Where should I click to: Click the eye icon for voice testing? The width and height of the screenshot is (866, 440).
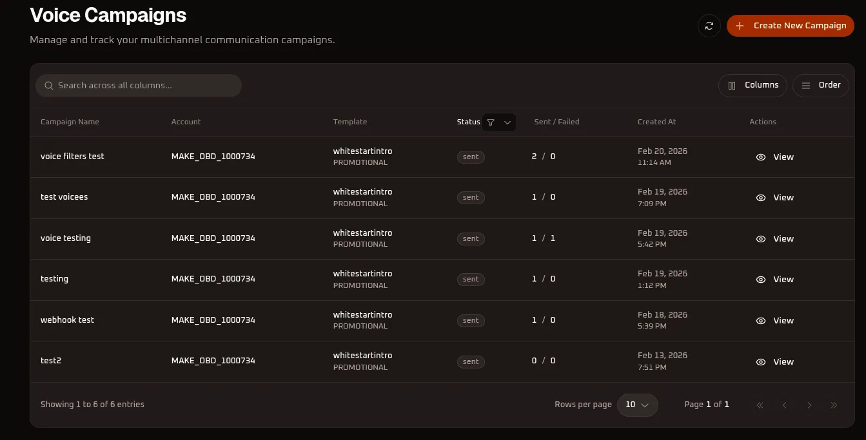coord(761,239)
